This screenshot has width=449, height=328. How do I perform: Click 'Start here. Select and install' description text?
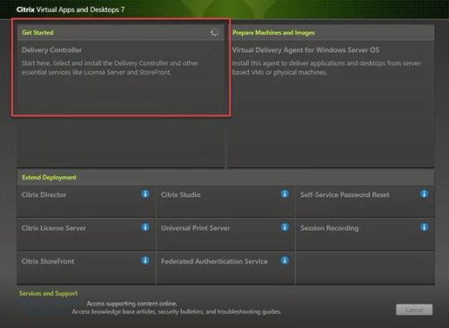click(110, 68)
